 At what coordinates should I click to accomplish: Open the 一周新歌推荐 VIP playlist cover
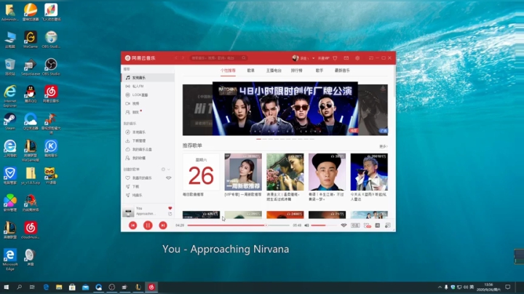click(243, 172)
